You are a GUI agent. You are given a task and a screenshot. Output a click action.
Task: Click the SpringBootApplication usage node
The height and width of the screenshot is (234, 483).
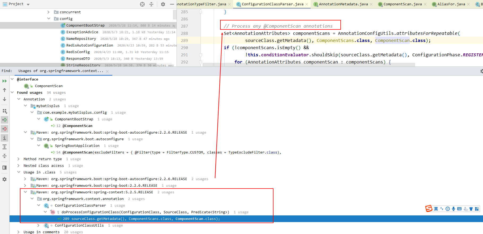point(77,146)
